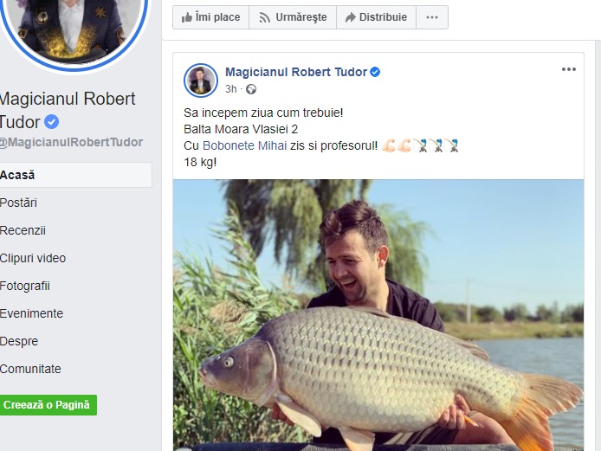Navigate to Evenimente in sidebar
The image size is (601, 451).
click(31, 313)
